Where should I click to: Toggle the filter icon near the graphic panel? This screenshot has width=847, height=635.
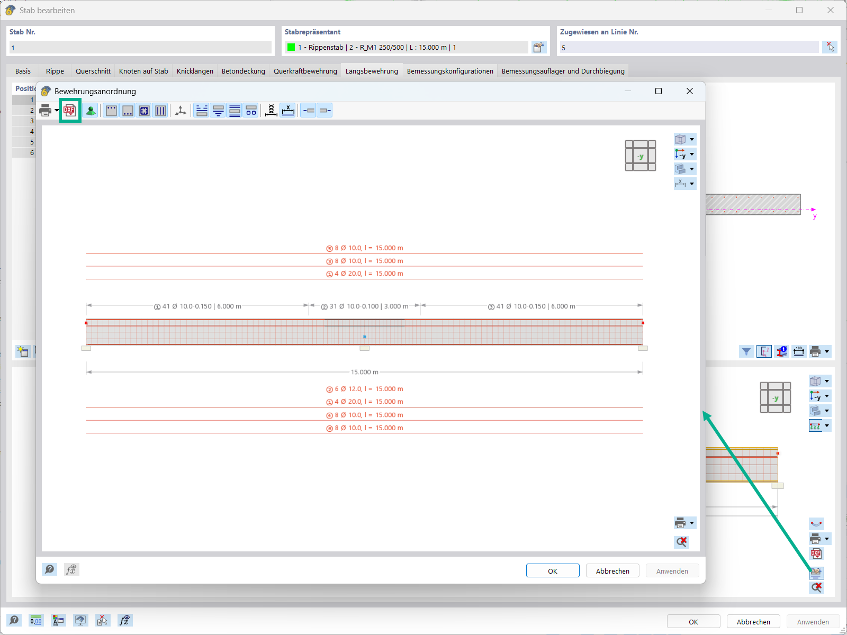pos(747,351)
